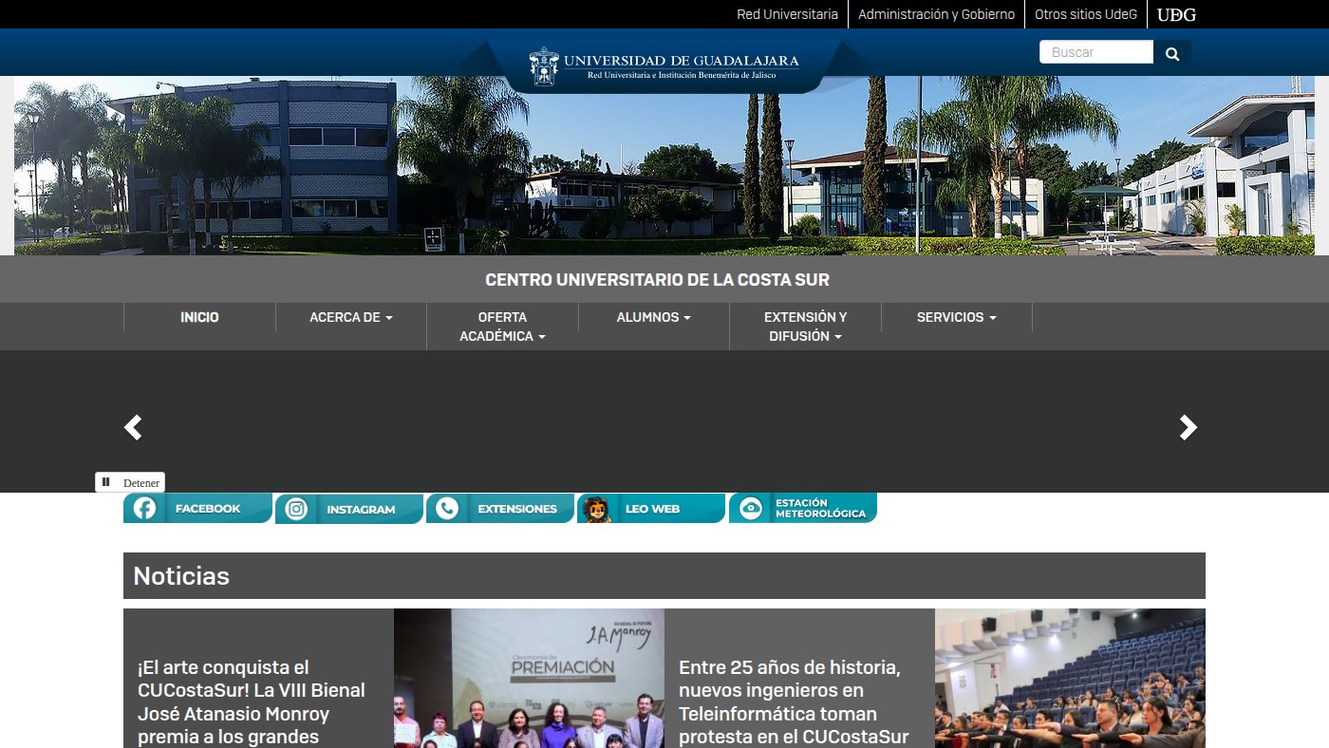This screenshot has height=748, width=1329.
Task: Click the Centro Universitario de la Costa Sur title
Action: point(657,280)
